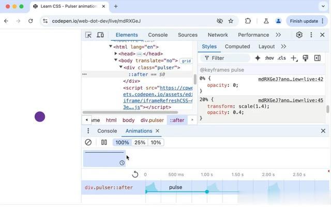Switch to the Computed styles tab

(237, 47)
